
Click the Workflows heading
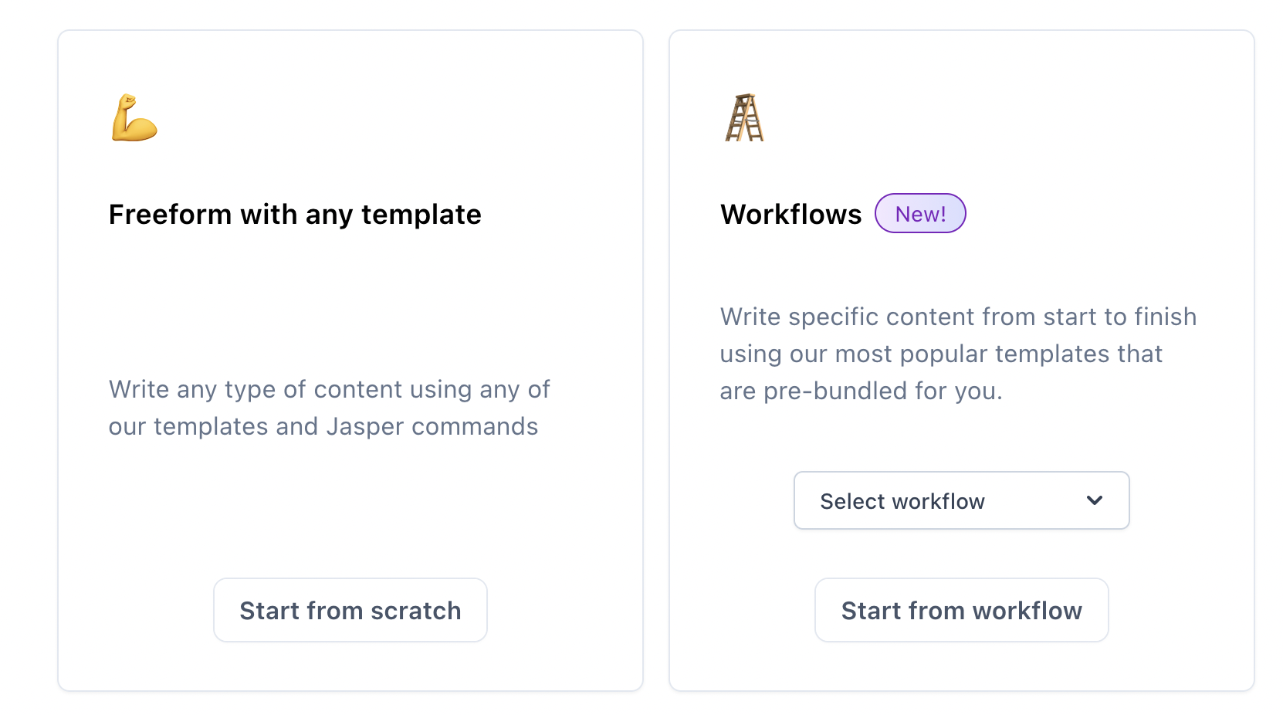790,214
